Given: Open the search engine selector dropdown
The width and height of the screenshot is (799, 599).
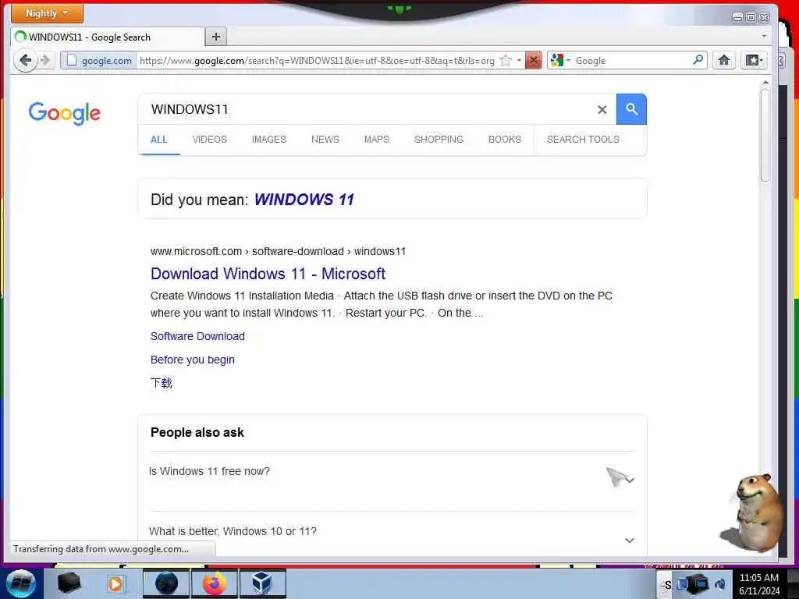Looking at the screenshot, I should click(560, 61).
